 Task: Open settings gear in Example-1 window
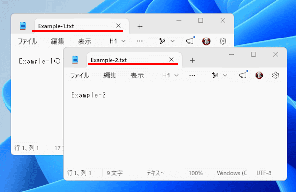click(x=223, y=41)
